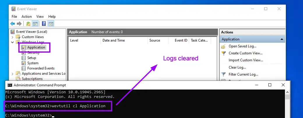Expand the Custom Views tree node
303x118 pixels.
(x=12, y=37)
